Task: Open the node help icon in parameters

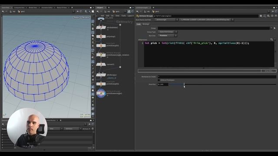Action: (x=276, y=16)
